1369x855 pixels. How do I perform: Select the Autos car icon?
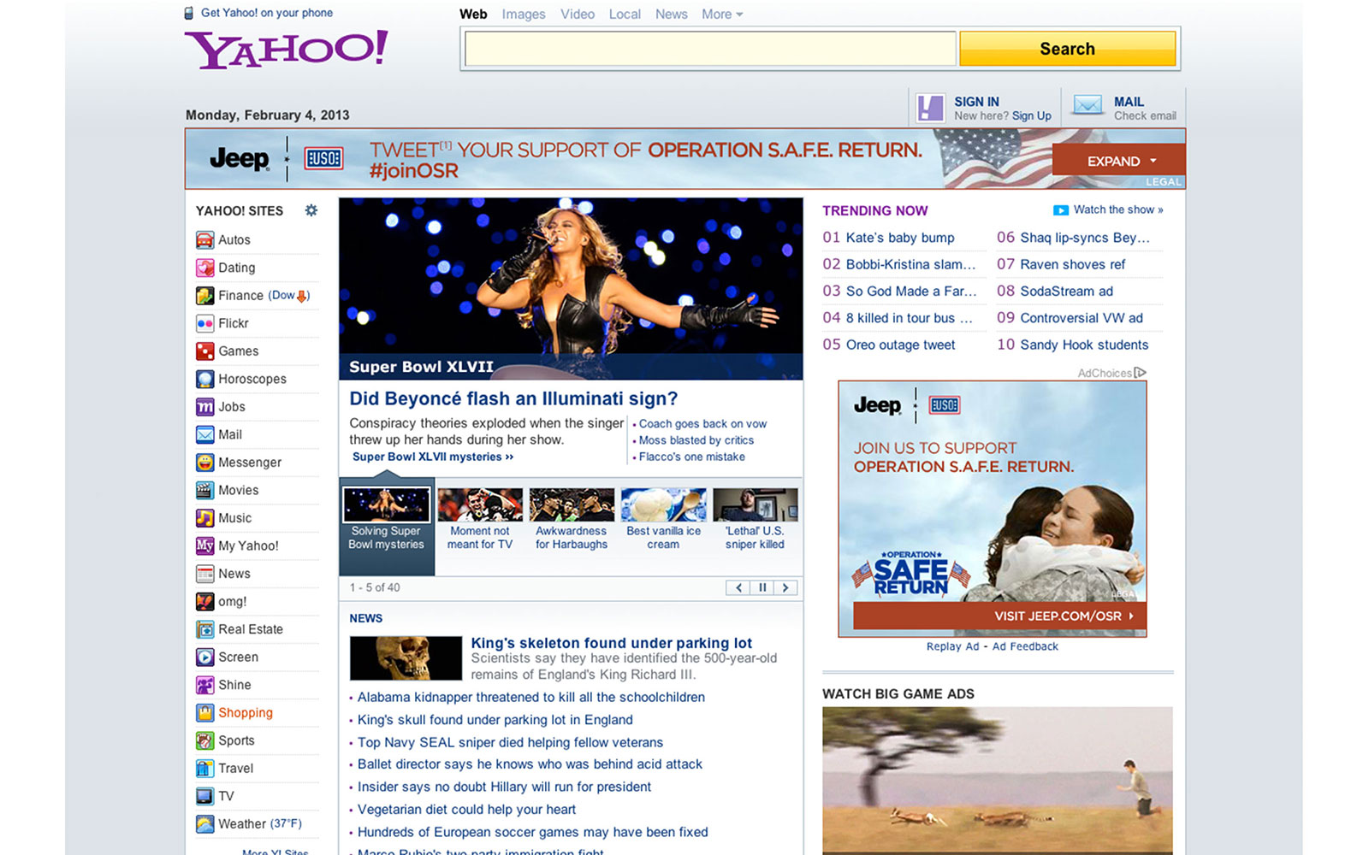click(204, 240)
